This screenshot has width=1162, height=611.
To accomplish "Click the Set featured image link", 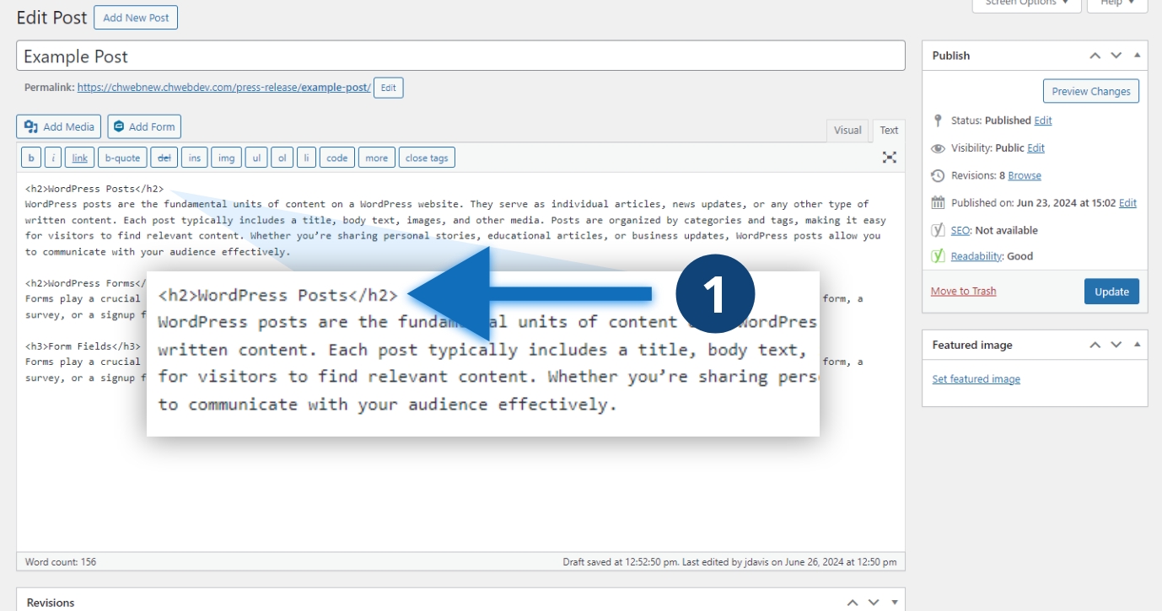I will (976, 379).
